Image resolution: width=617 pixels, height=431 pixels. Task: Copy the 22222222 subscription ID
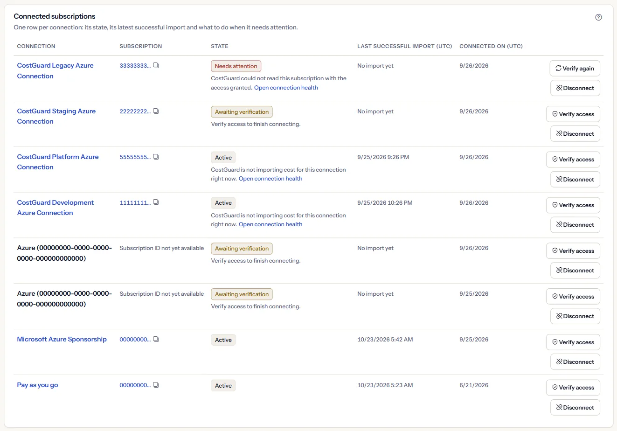(x=156, y=111)
